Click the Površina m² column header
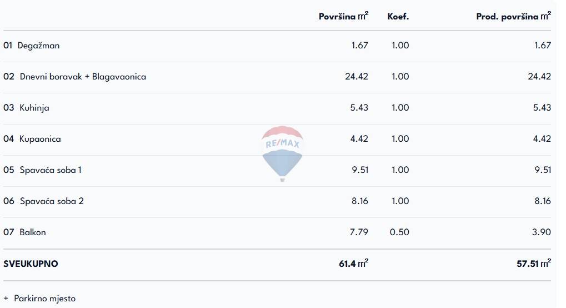The image size is (566, 308). [343, 17]
